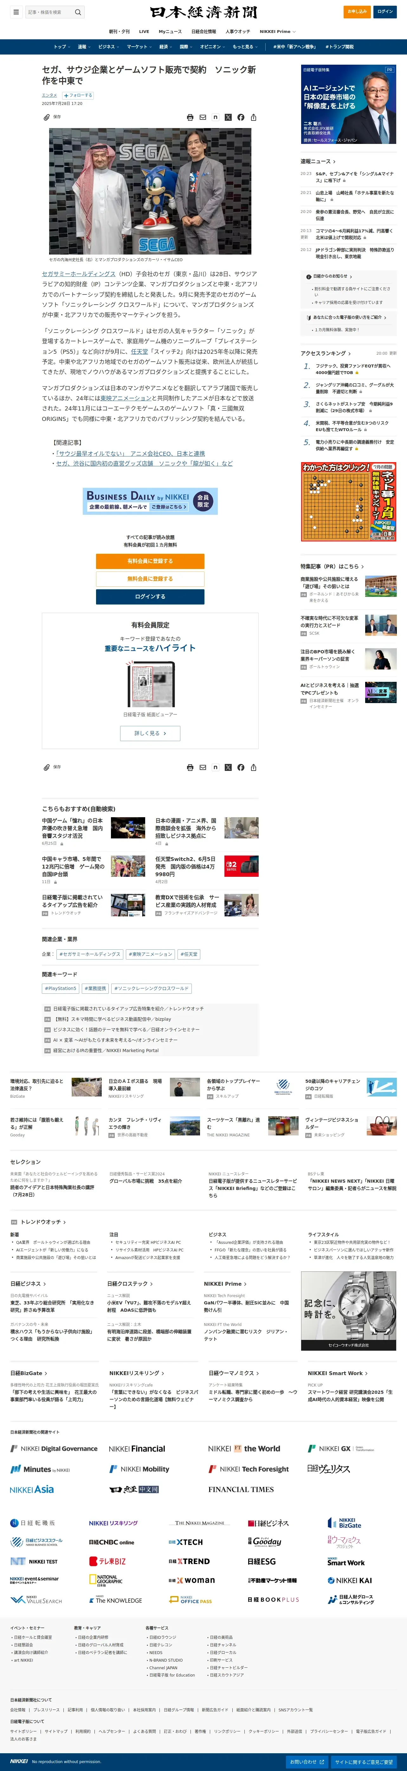This screenshot has width=407, height=1771.
Task: Open the 日経会社情報 menu item
Action: coord(203,31)
